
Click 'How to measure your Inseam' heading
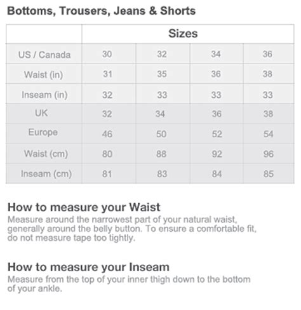click(88, 267)
